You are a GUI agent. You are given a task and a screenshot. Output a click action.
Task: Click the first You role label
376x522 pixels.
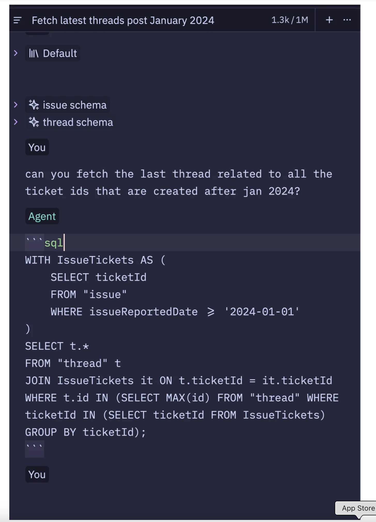point(37,147)
